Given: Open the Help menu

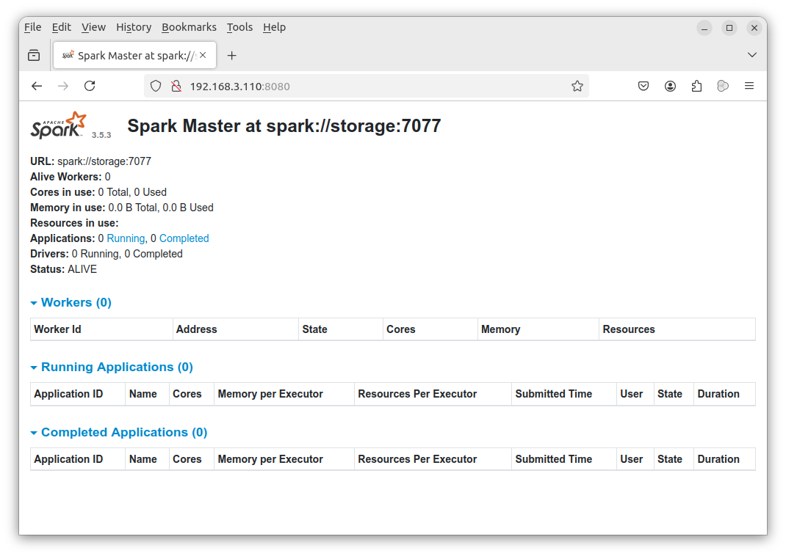Looking at the screenshot, I should tap(274, 27).
